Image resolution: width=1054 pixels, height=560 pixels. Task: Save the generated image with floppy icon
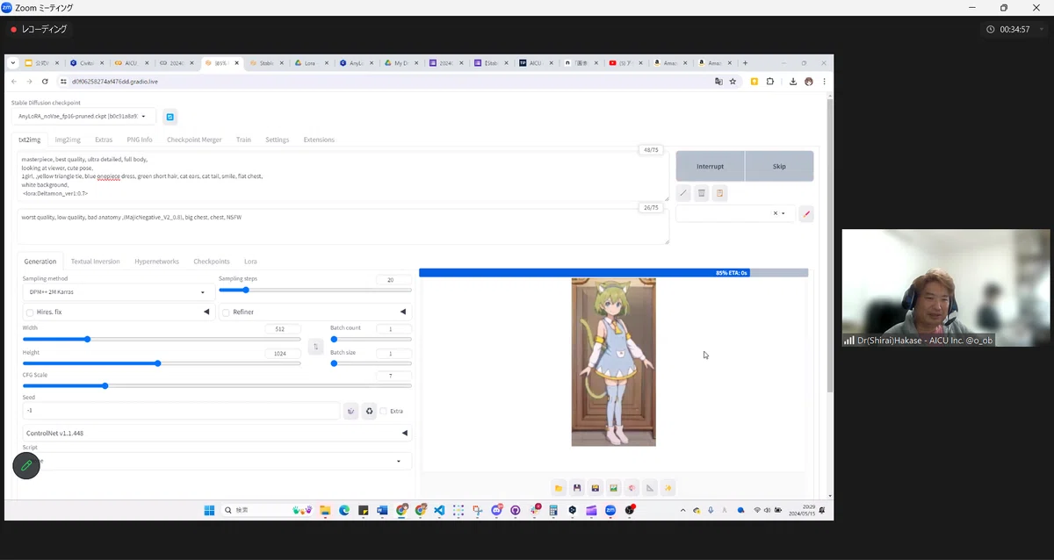577,488
